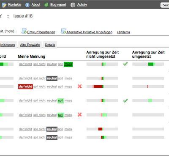Screen dimensions: 169x159
Task: Open the Issue #18 link
Action: [x=23, y=16]
